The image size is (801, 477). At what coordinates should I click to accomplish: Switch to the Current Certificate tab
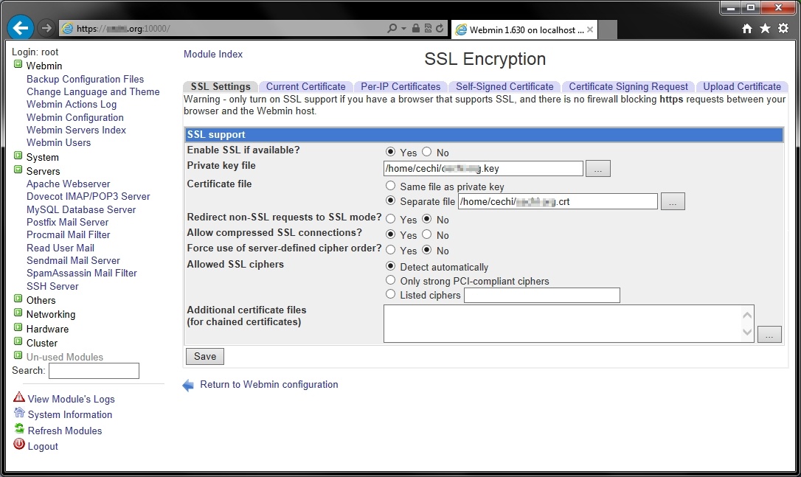click(x=305, y=86)
